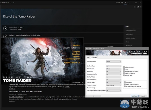The image size is (151, 110).
Task: Click Cancel in the Setup dialog
Action: (x=143, y=96)
